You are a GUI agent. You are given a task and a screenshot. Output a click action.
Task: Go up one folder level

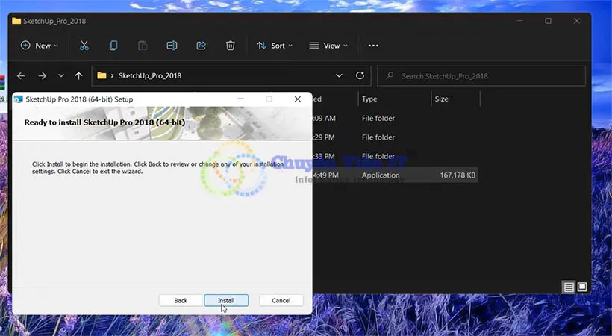pos(78,75)
